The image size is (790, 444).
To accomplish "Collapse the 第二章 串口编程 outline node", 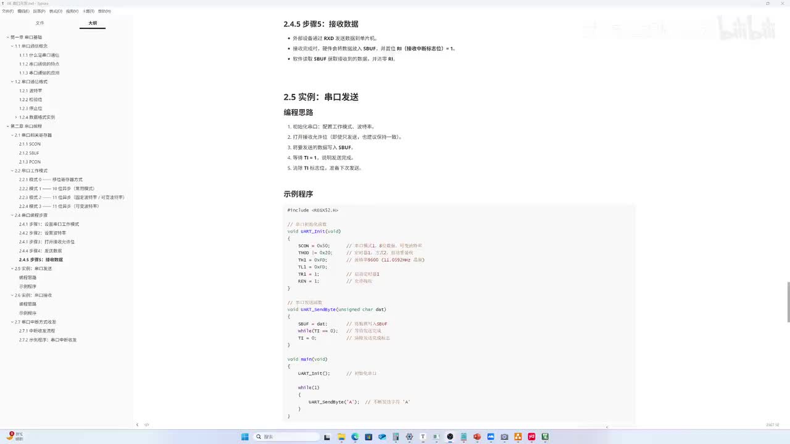I will pyautogui.click(x=7, y=126).
